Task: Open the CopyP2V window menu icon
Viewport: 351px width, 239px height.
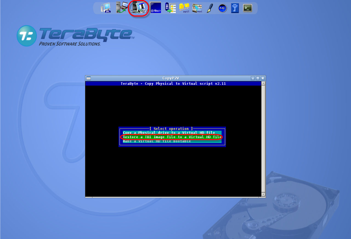Action: tap(89, 78)
